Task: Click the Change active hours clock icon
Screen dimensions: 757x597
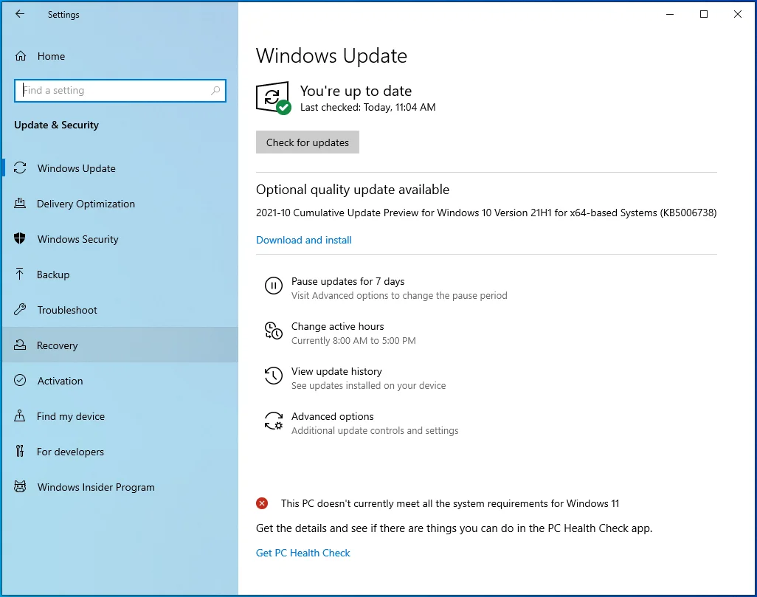Action: click(273, 331)
